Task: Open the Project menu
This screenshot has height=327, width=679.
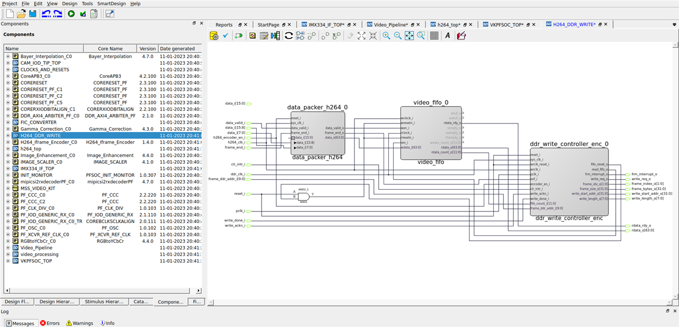Action: click(x=10, y=3)
